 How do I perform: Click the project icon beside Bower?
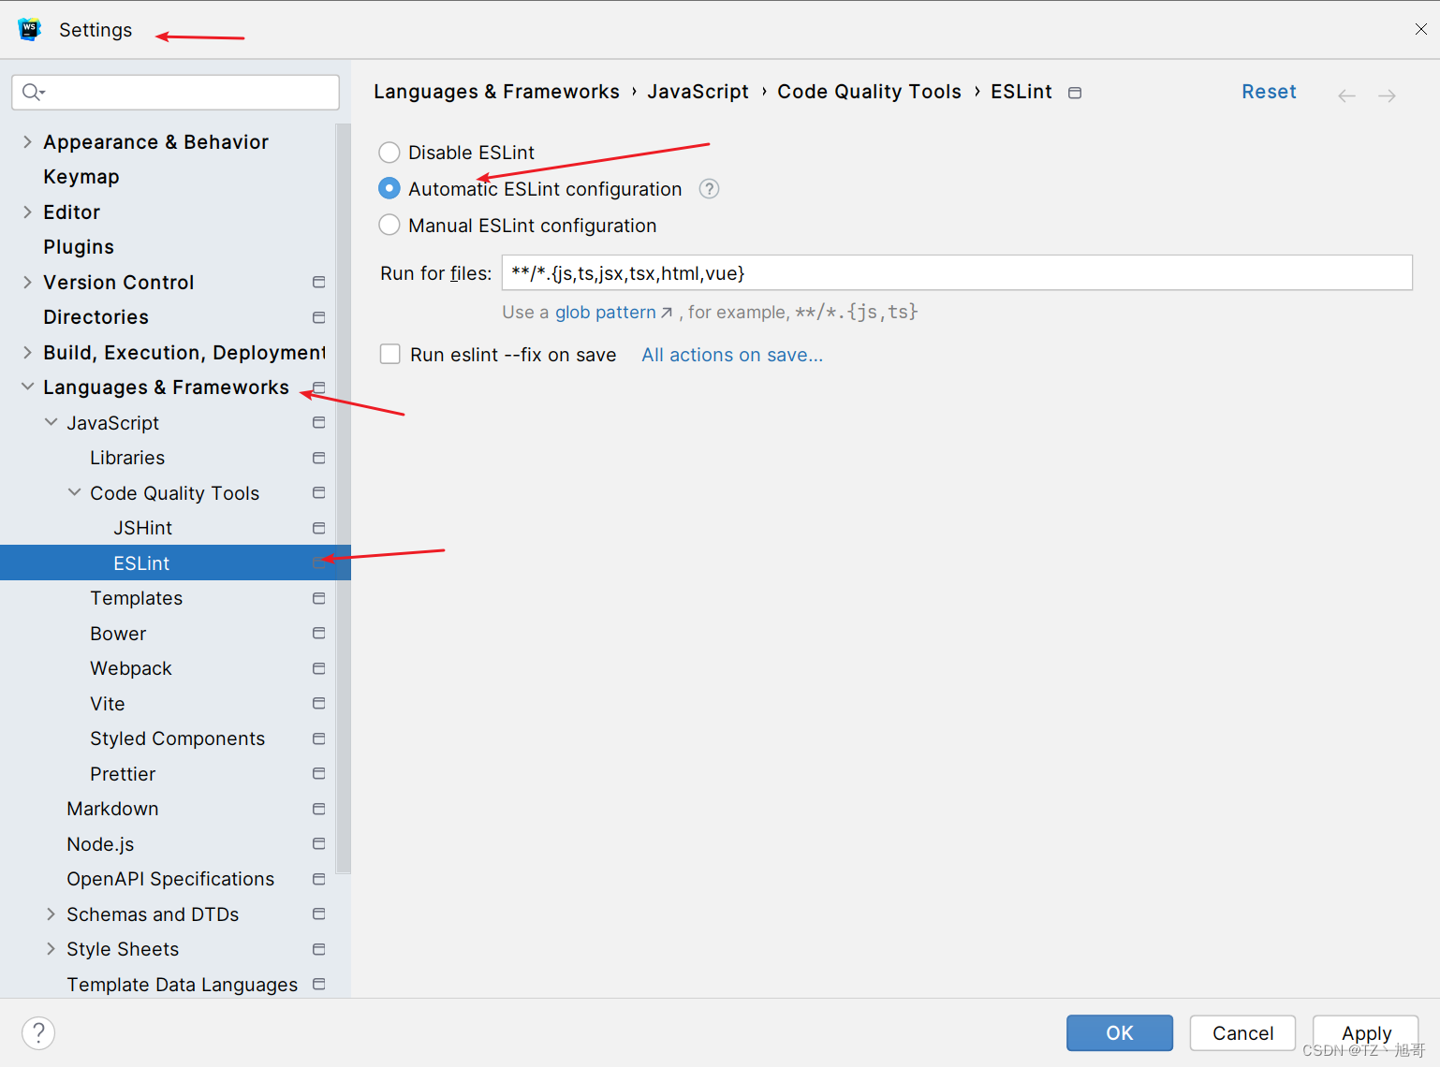coord(318,633)
